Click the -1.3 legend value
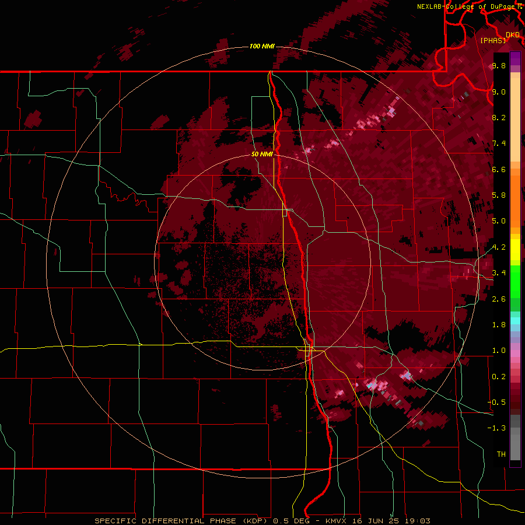This screenshot has width=525, height=525. pos(496,428)
